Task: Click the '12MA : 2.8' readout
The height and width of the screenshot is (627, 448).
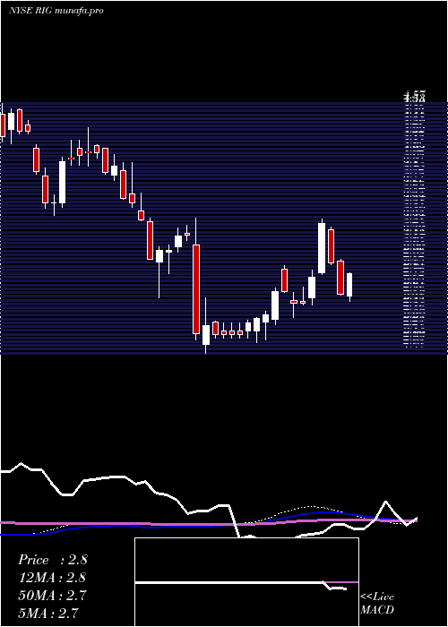Action: coord(52,578)
